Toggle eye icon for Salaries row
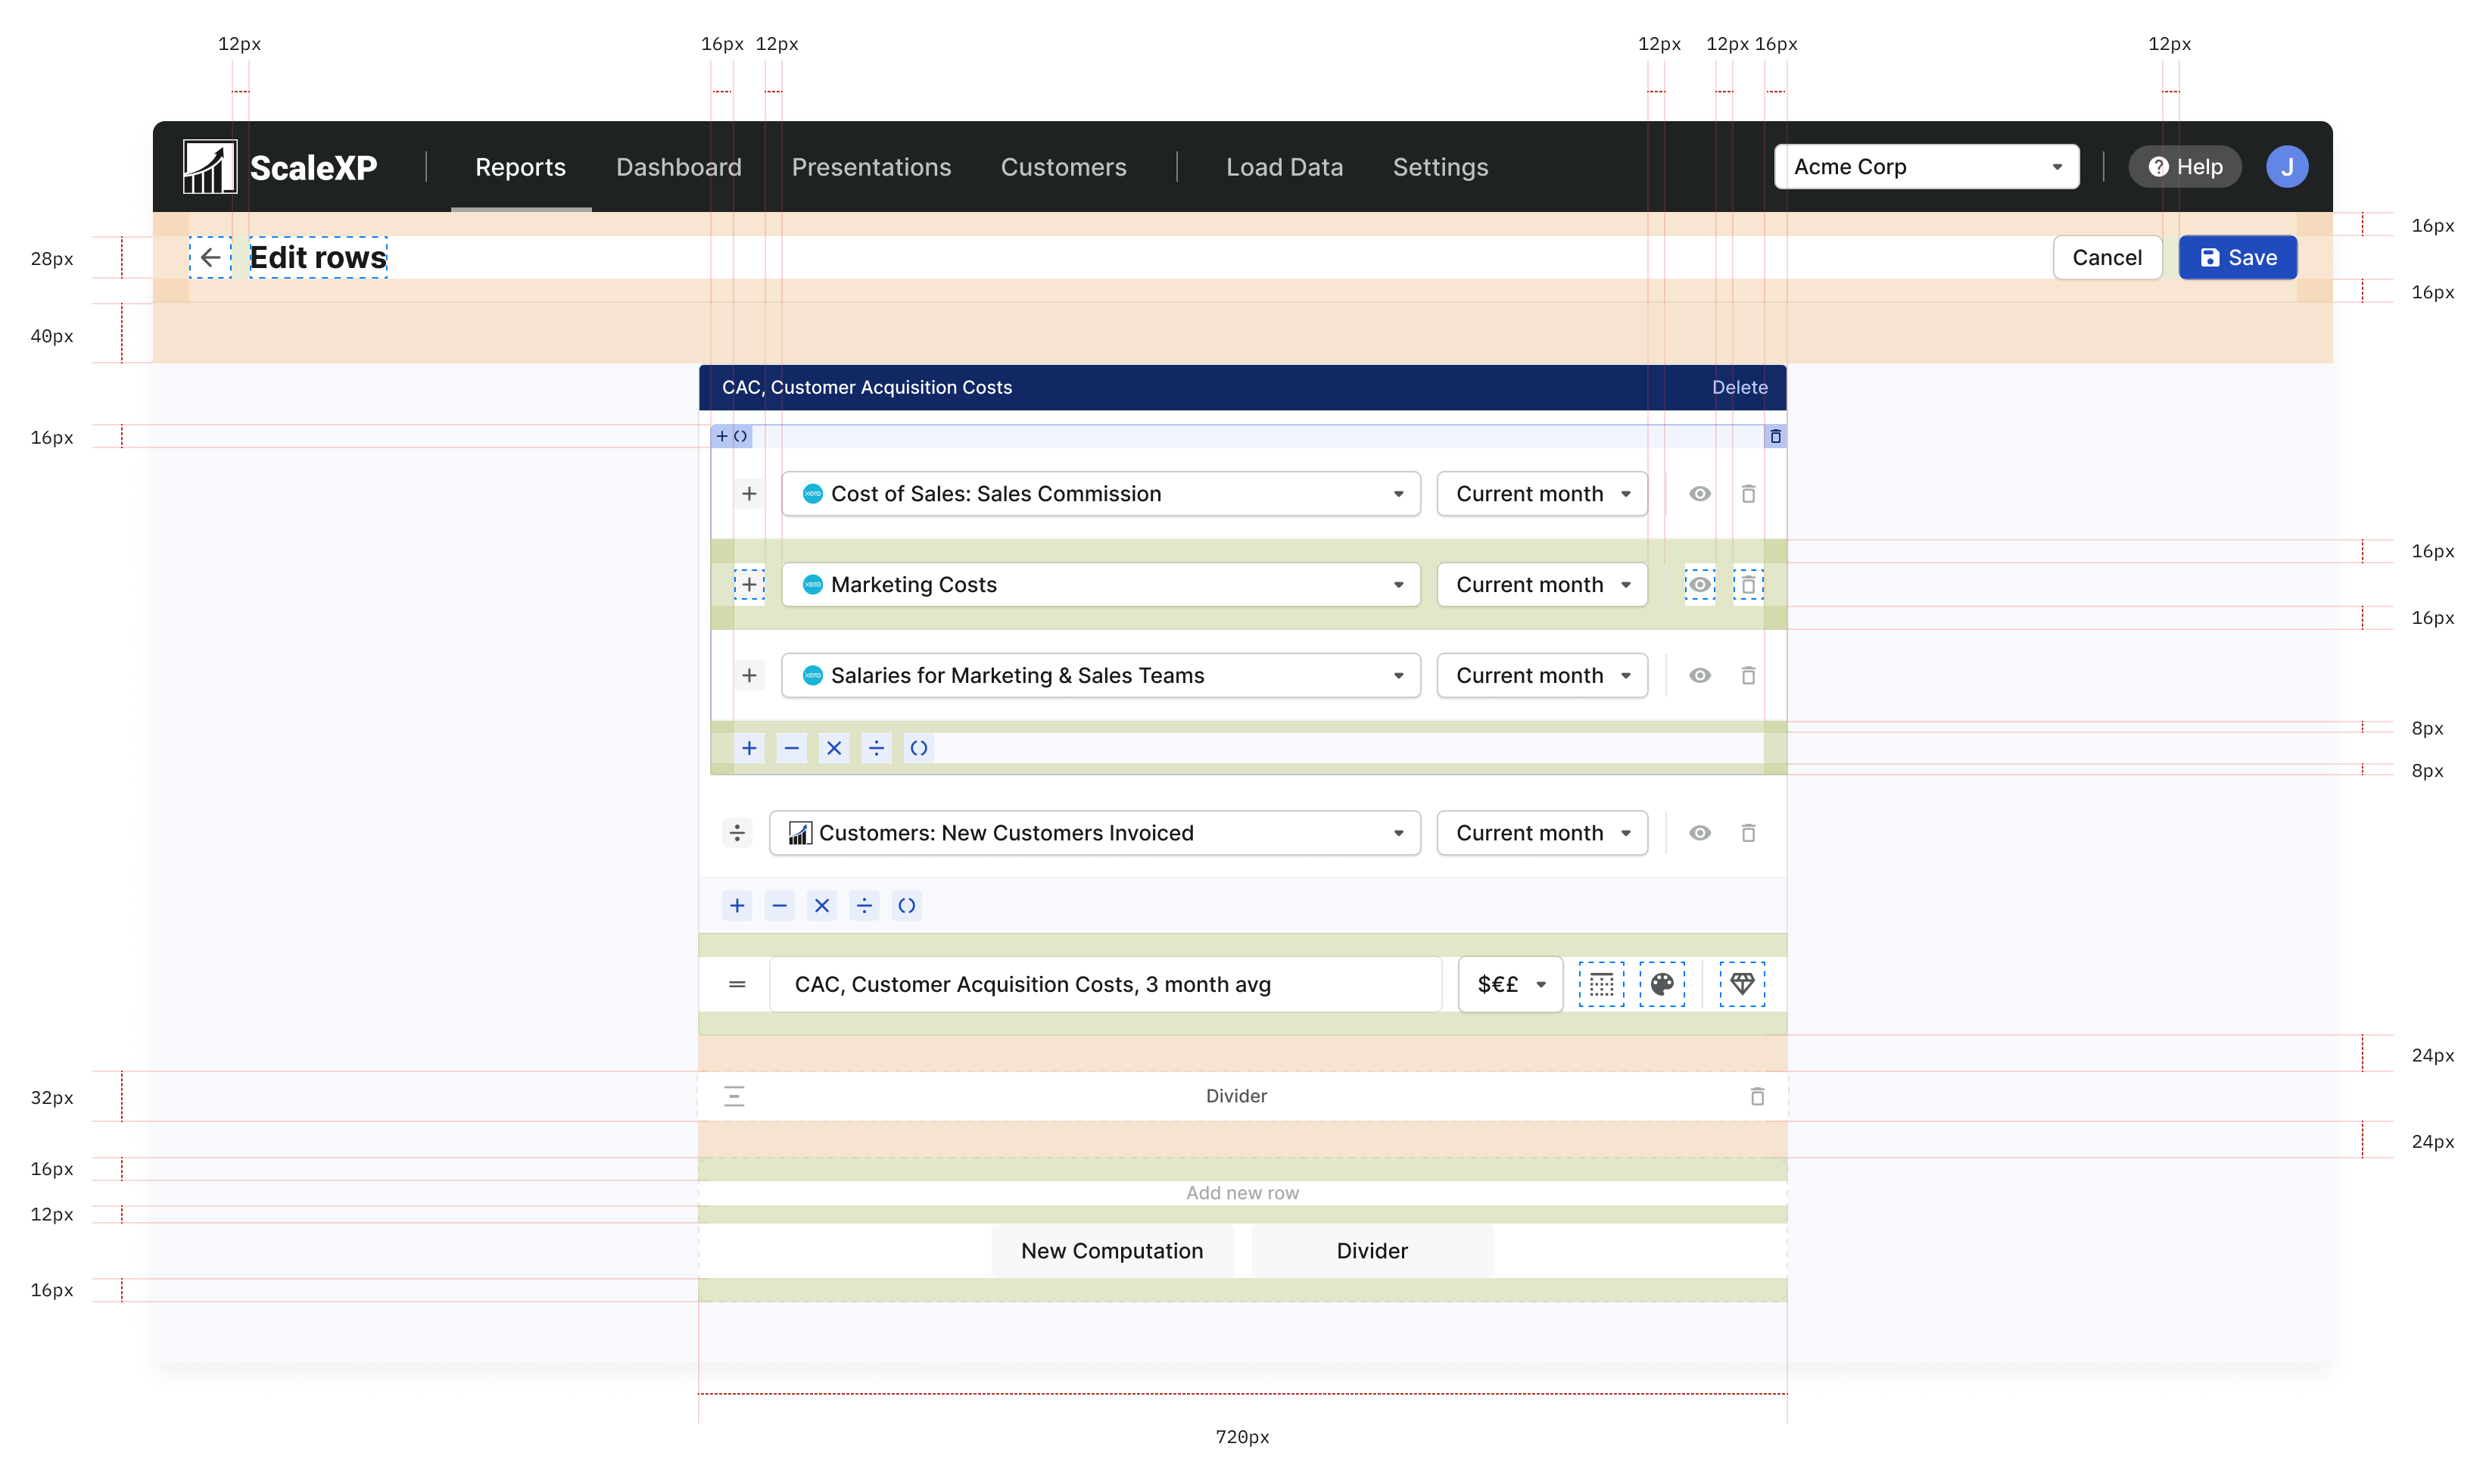The image size is (2486, 1484). (x=1699, y=676)
